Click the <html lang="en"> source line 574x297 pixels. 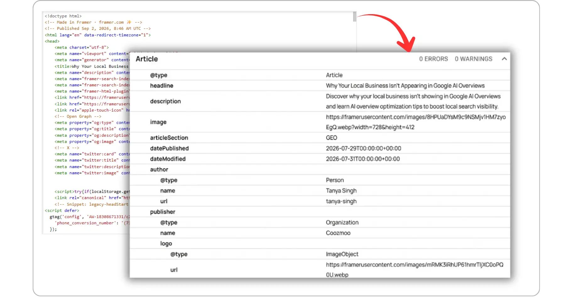[x=98, y=35]
